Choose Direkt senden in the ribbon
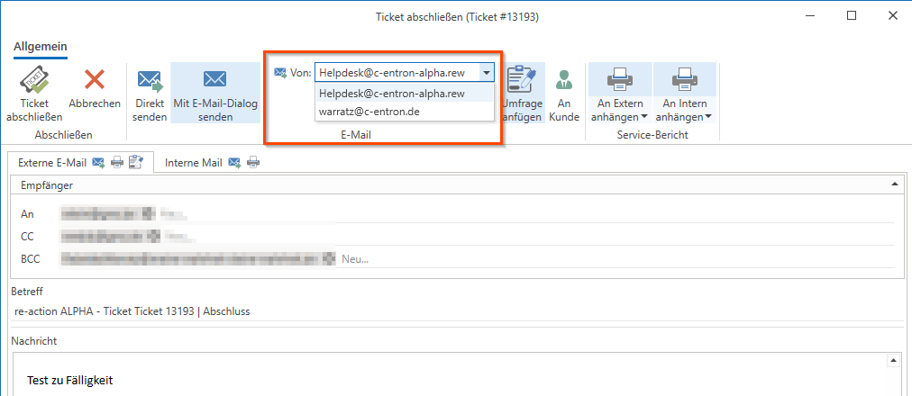912x396 pixels. (x=150, y=94)
